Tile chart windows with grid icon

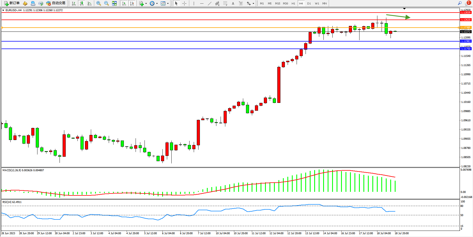pyautogui.click(x=114, y=3)
